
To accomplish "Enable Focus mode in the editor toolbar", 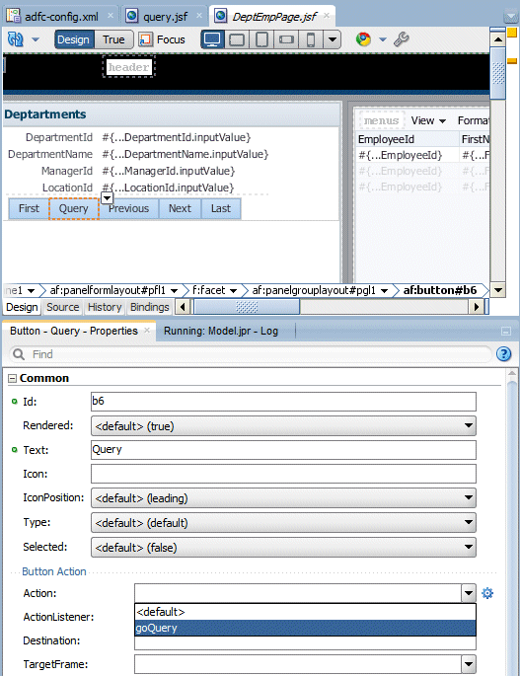I will click(x=162, y=39).
